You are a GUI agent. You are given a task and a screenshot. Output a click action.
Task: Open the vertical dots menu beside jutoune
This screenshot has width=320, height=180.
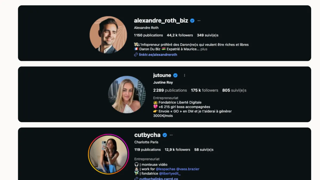184,75
